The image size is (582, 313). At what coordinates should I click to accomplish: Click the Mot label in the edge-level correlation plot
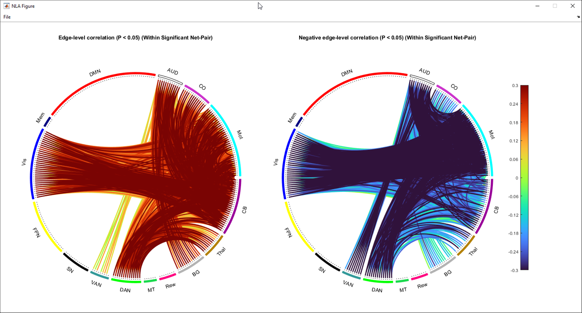(x=240, y=134)
